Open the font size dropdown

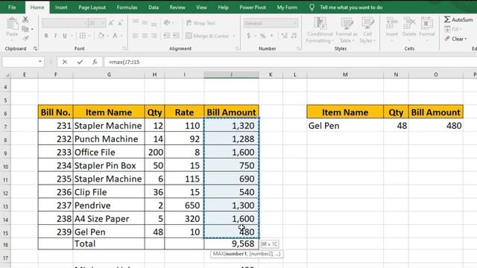pyautogui.click(x=103, y=23)
